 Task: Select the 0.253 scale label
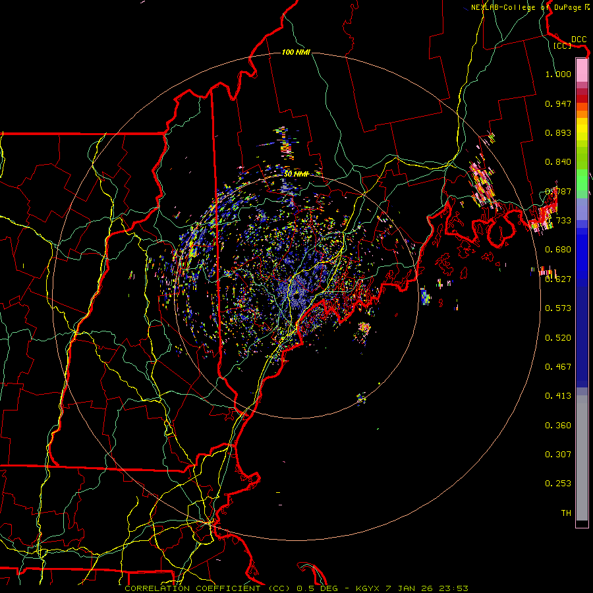point(558,484)
